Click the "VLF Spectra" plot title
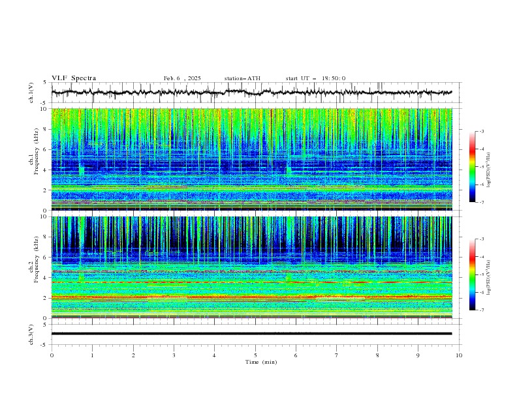Screen dimensions: 517x399 tap(74, 78)
